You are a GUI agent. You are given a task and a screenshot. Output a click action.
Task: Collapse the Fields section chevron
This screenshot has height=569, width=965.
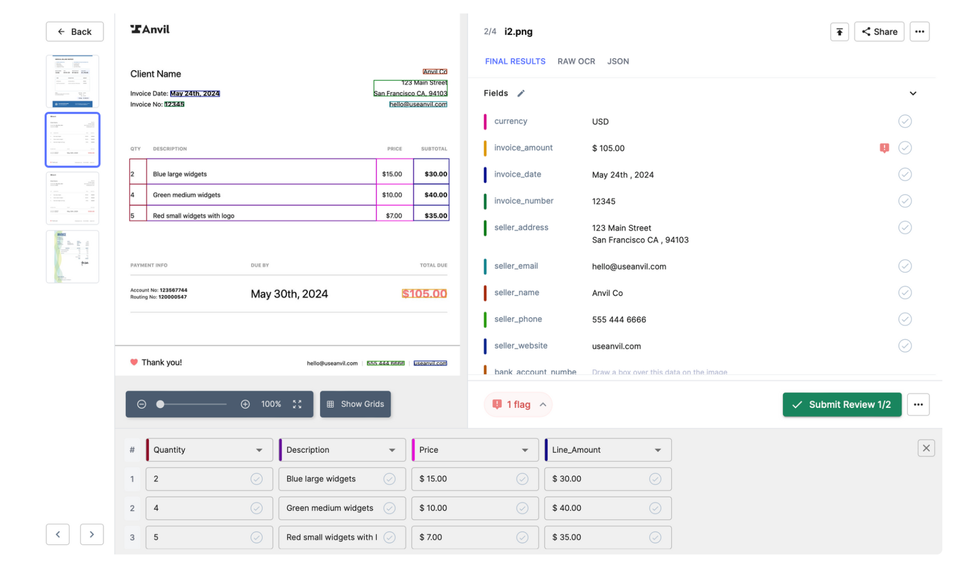click(913, 94)
